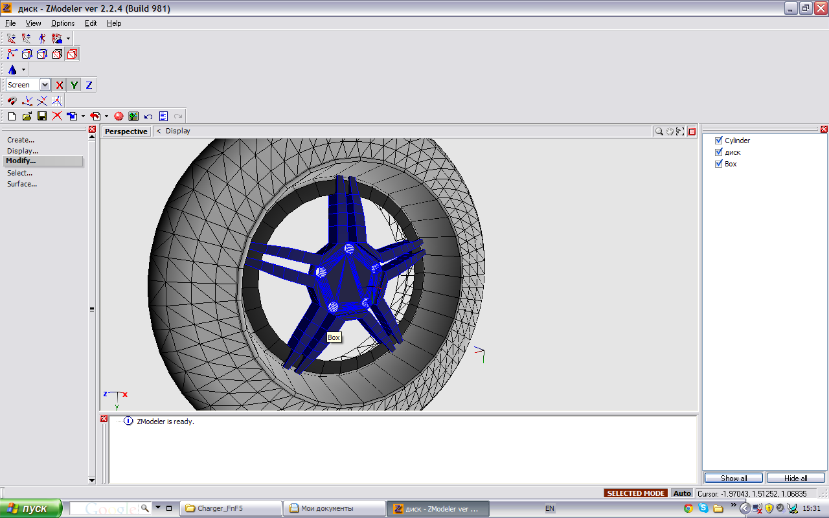The width and height of the screenshot is (829, 518).
Task: Uncheck the диск object visibility checkbox
Action: (718, 152)
